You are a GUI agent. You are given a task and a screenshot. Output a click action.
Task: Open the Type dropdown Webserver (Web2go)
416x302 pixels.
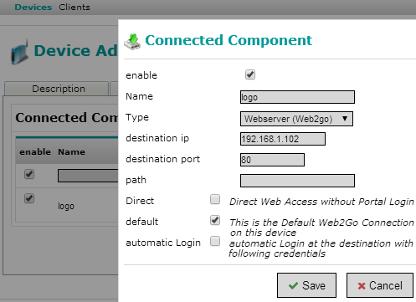click(296, 119)
